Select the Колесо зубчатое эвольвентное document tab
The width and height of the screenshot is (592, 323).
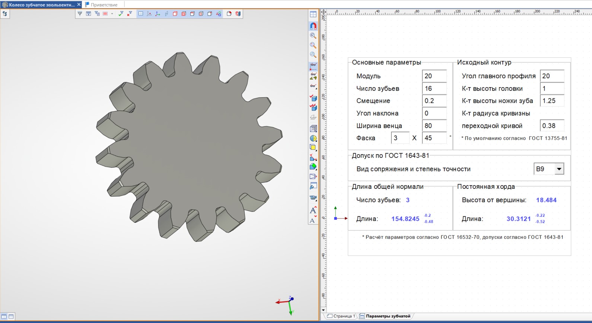[41, 5]
